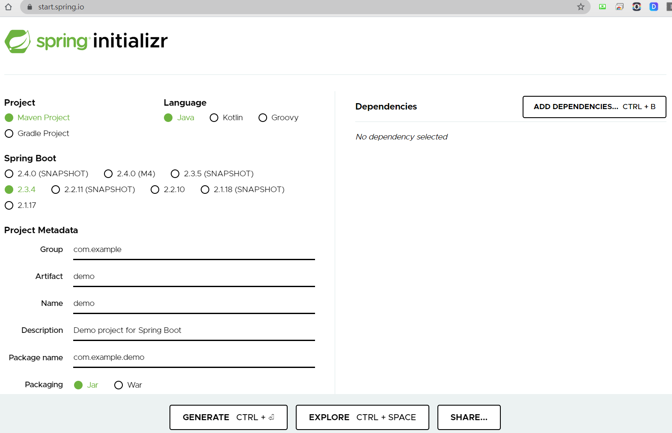Select Spring Boot 2.3.4
Image resolution: width=672 pixels, height=433 pixels.
(x=20, y=190)
